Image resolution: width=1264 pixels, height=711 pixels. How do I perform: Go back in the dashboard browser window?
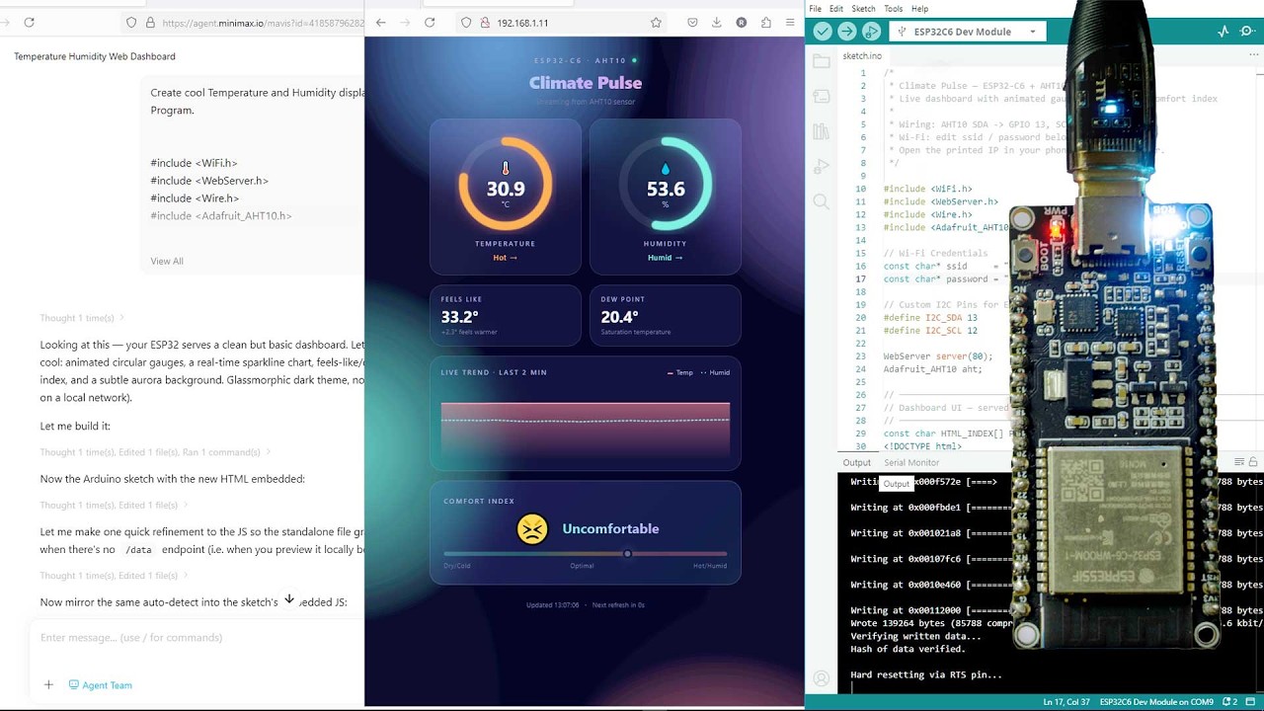[380, 23]
